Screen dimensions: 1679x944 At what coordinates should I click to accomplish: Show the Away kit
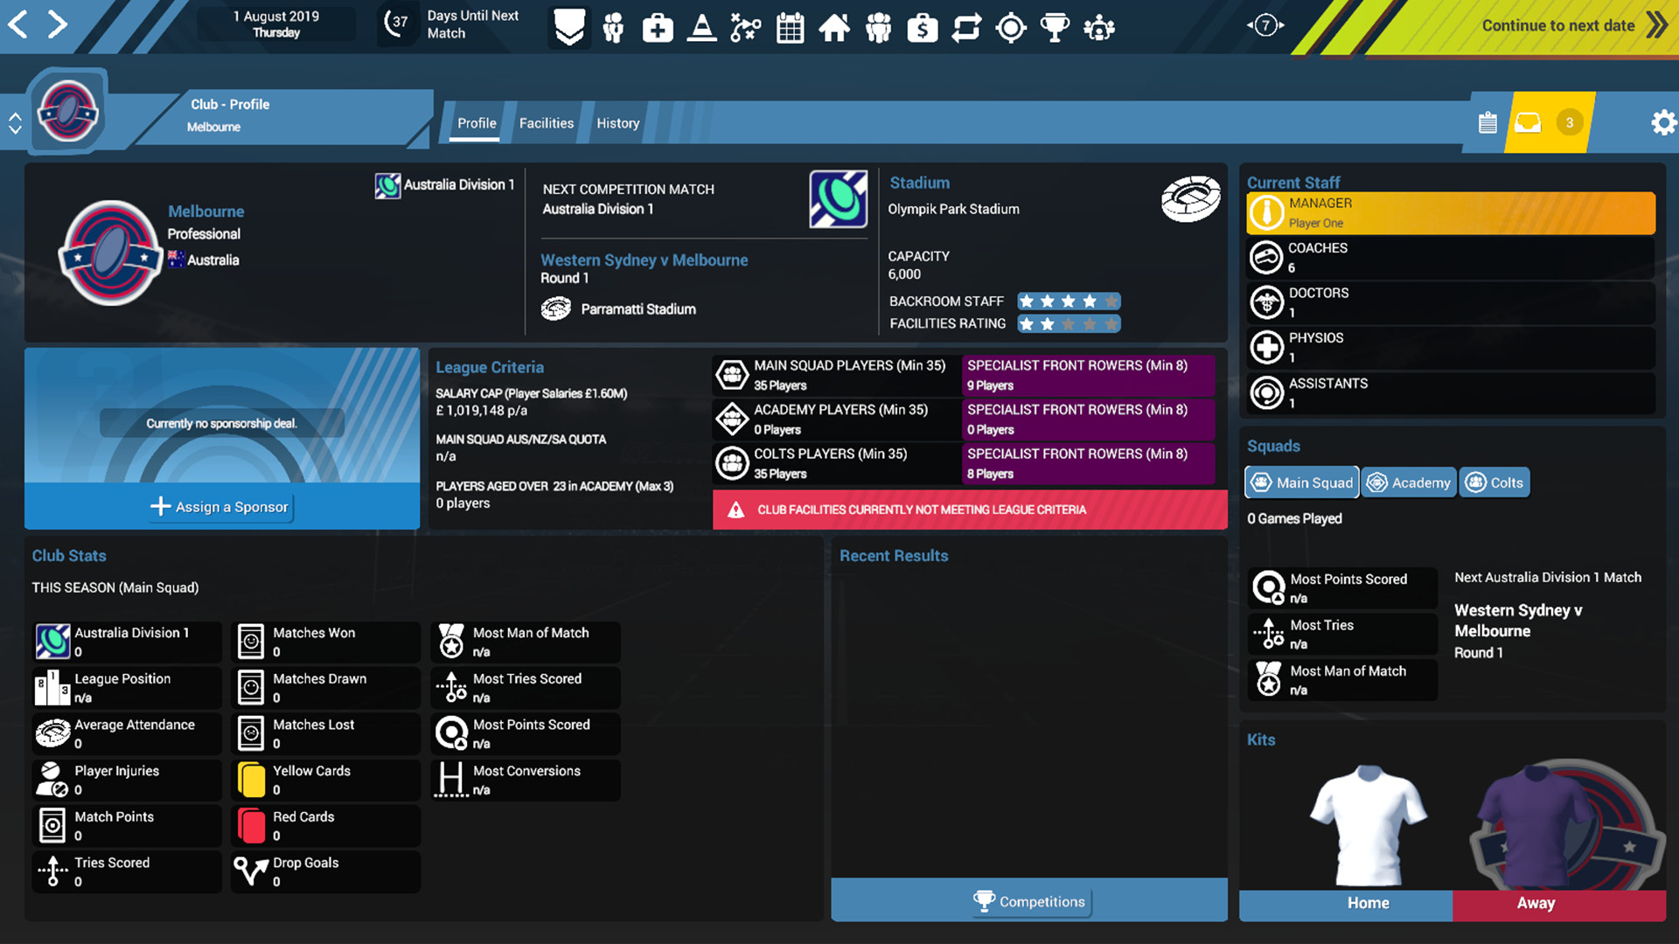click(x=1536, y=903)
